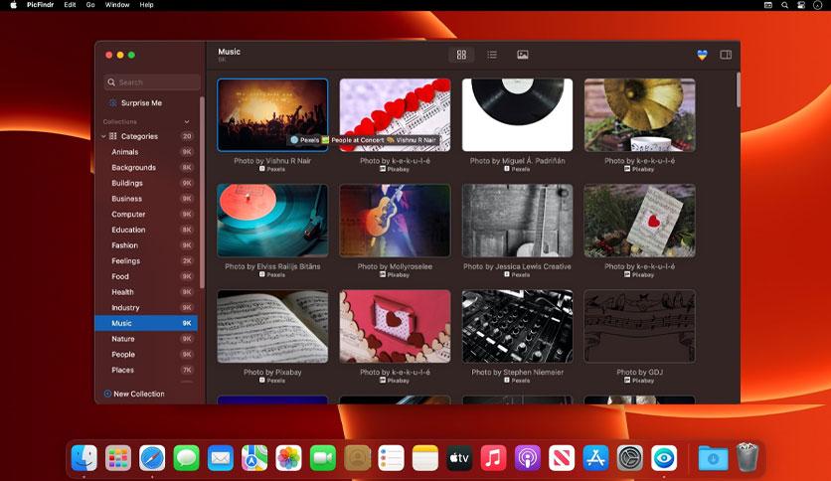Open the Window menu
Viewport: 831px width, 481px height.
pos(117,5)
